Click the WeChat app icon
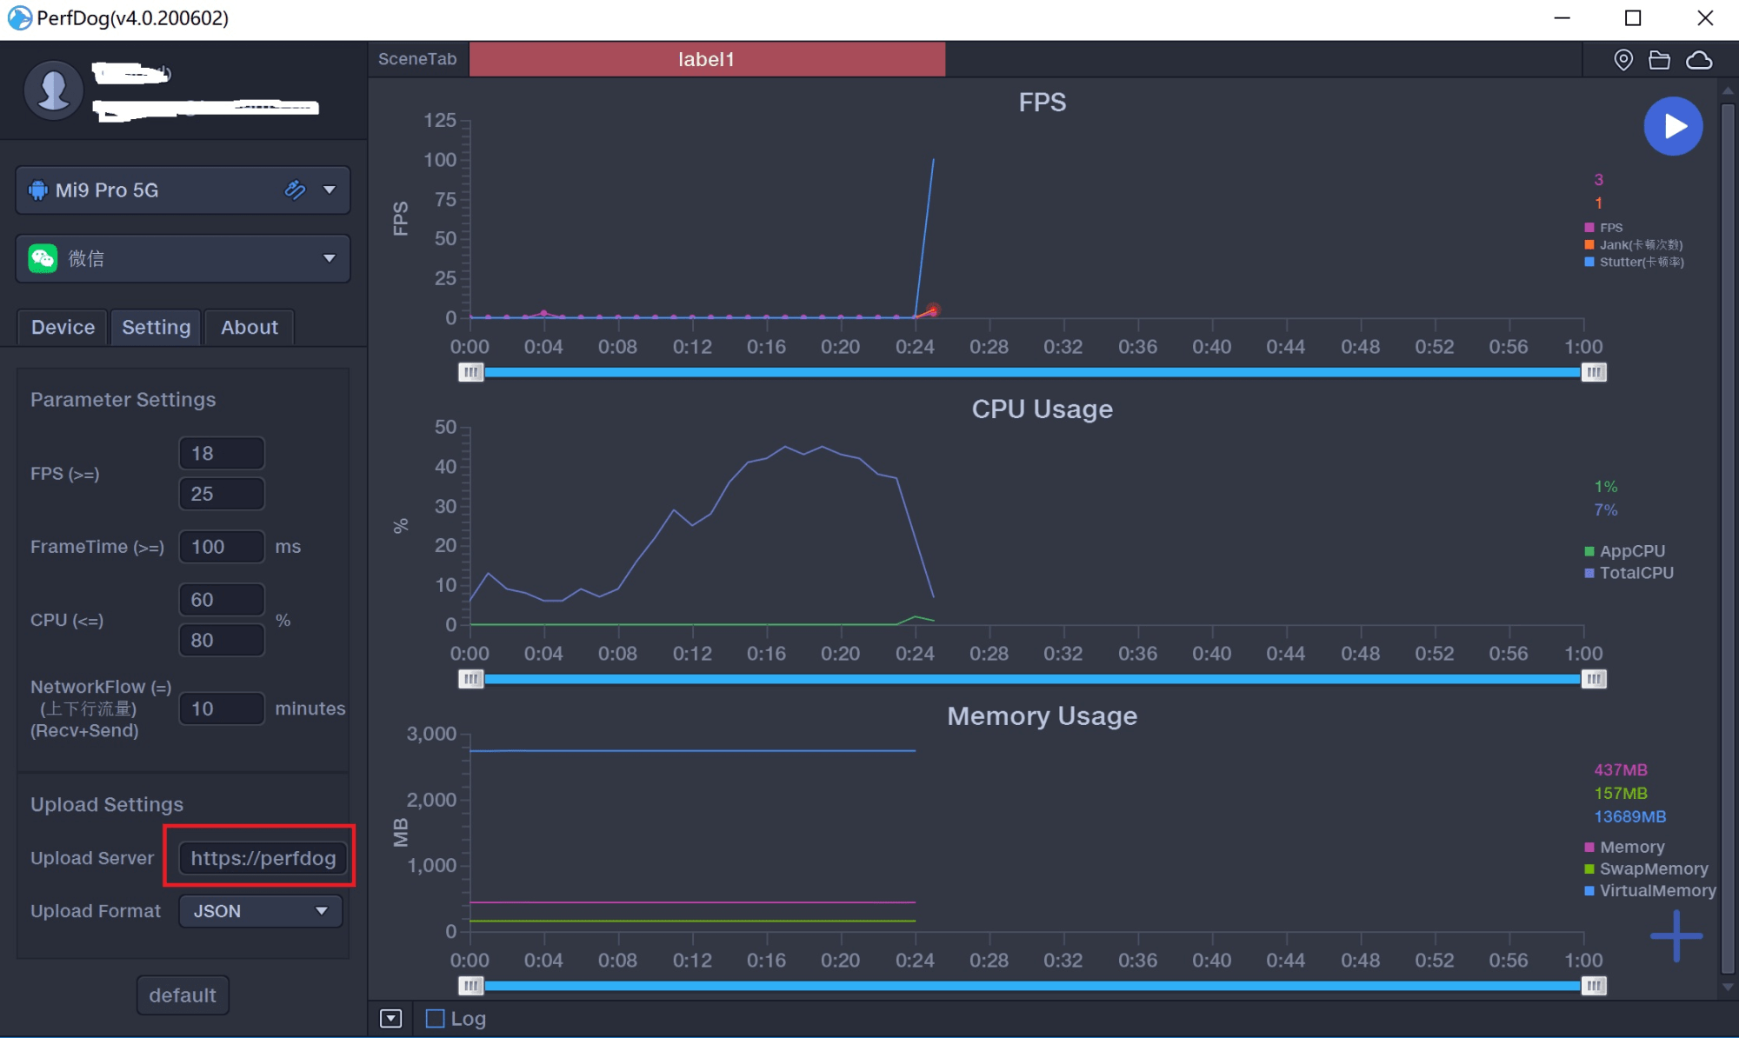Screen dimensions: 1739x1038 pos(43,258)
